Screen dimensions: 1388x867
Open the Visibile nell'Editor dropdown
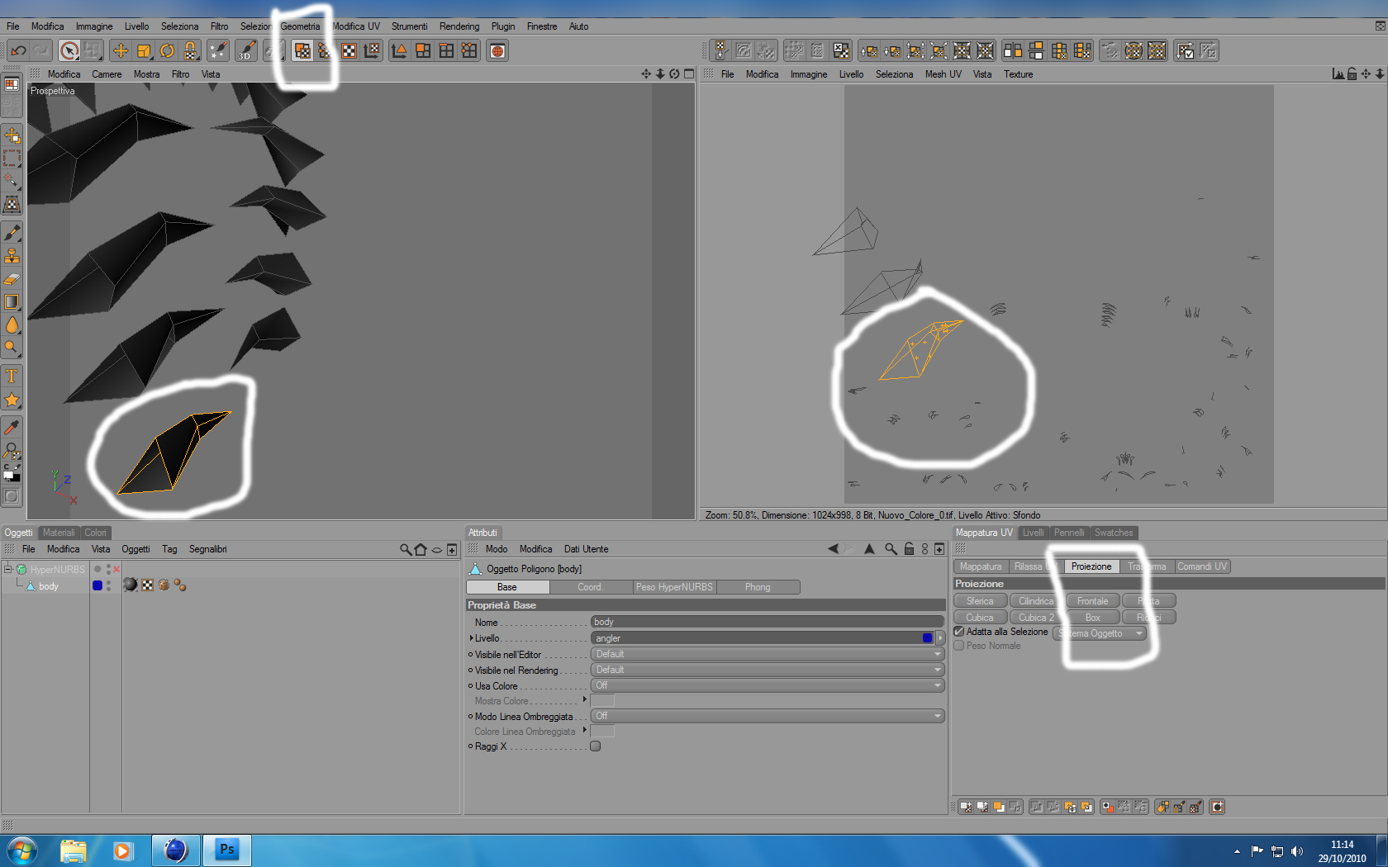768,654
